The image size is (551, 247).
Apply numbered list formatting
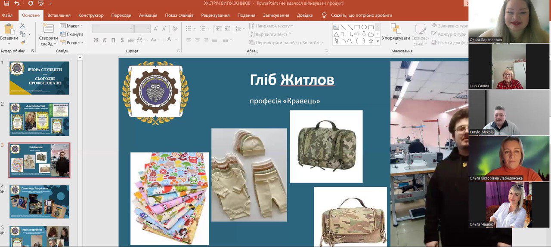click(202, 29)
